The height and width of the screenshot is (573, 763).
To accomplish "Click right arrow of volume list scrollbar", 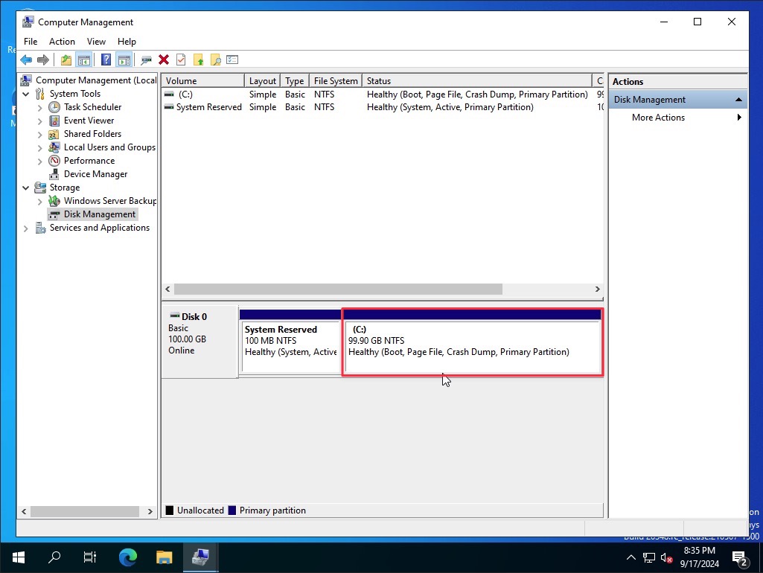I will [x=598, y=289].
